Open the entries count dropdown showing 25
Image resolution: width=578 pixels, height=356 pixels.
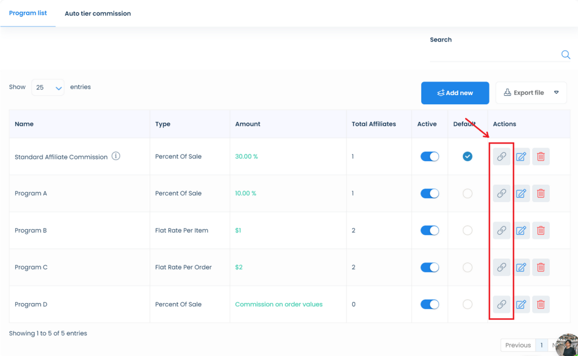tap(48, 87)
